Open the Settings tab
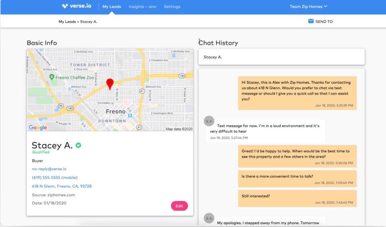 (x=172, y=7)
